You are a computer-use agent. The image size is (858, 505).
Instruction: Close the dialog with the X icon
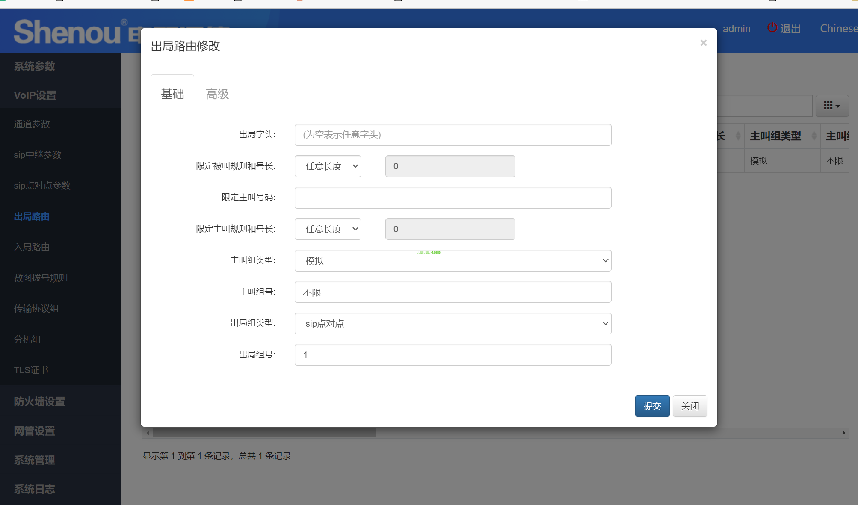[x=703, y=43]
